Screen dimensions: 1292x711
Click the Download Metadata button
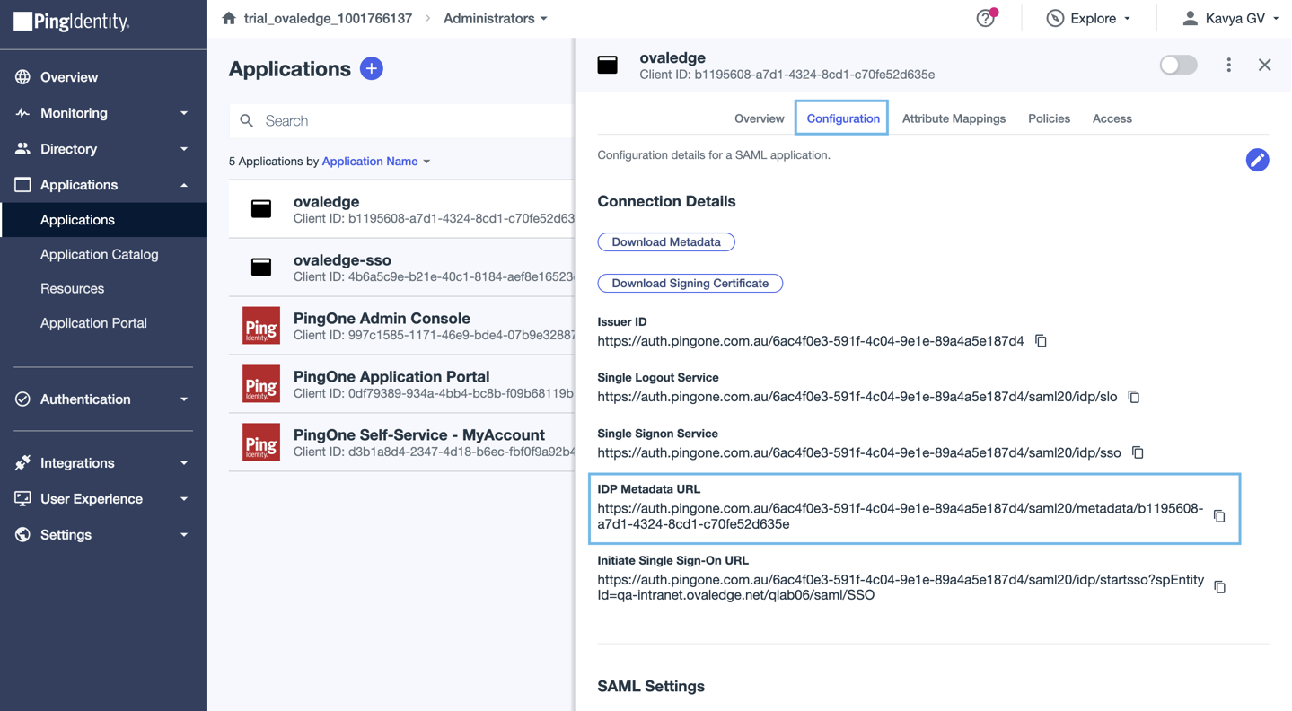point(666,242)
